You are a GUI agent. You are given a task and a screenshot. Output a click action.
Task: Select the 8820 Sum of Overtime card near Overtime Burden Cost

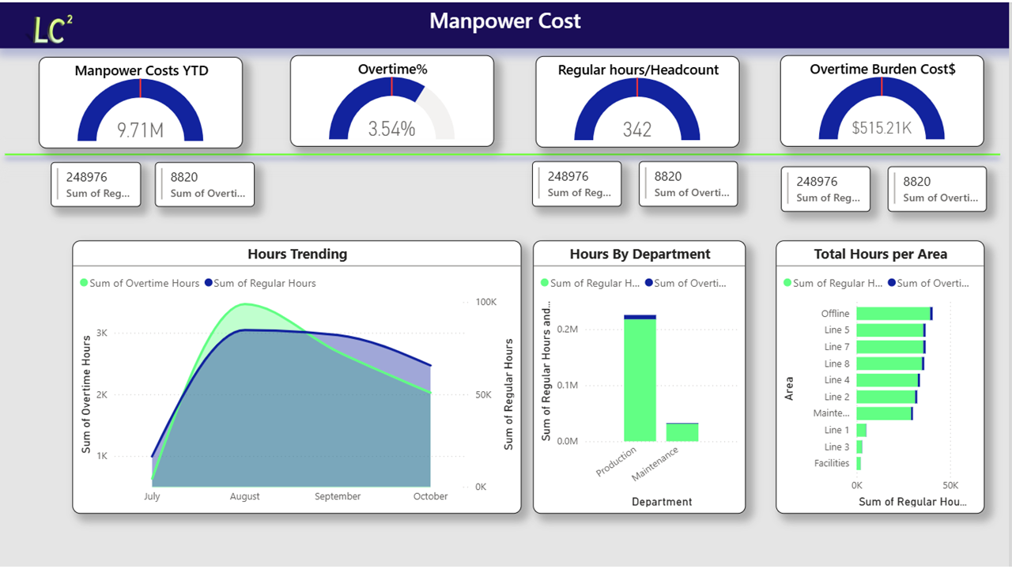(x=937, y=189)
